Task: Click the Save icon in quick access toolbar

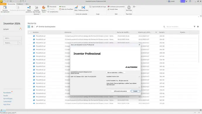Action: pos(11,1)
